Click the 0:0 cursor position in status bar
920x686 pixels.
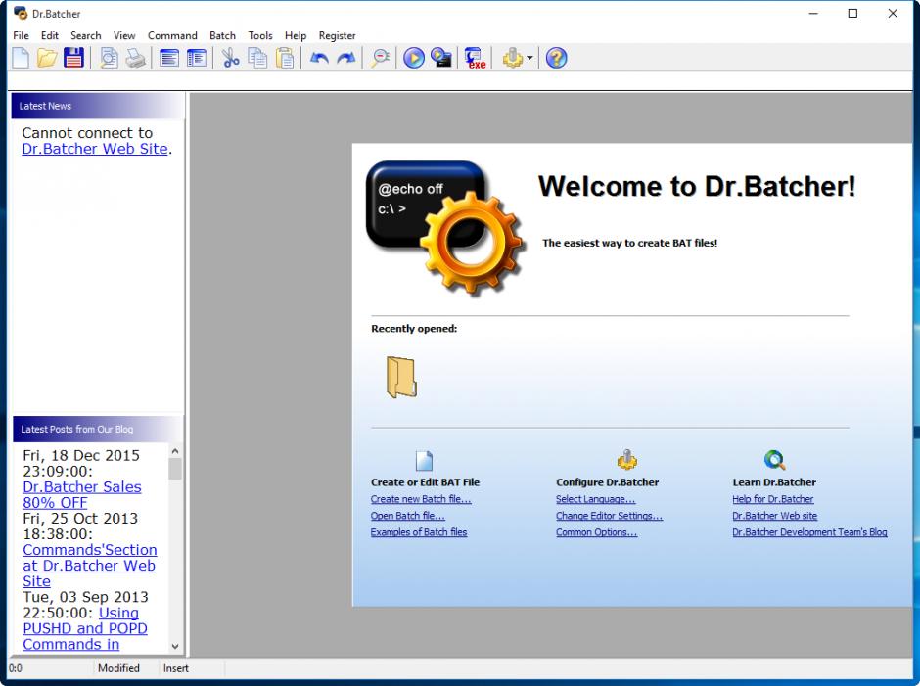click(16, 667)
